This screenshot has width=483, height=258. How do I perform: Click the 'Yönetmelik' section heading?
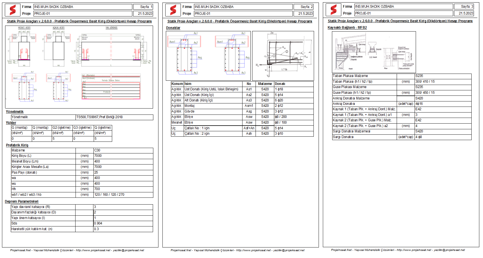click(x=15, y=112)
